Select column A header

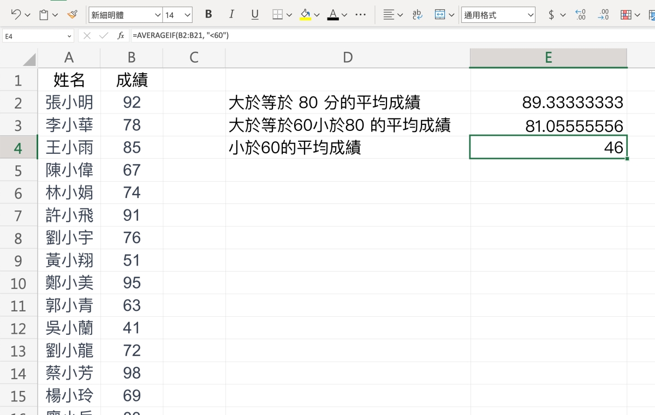69,58
